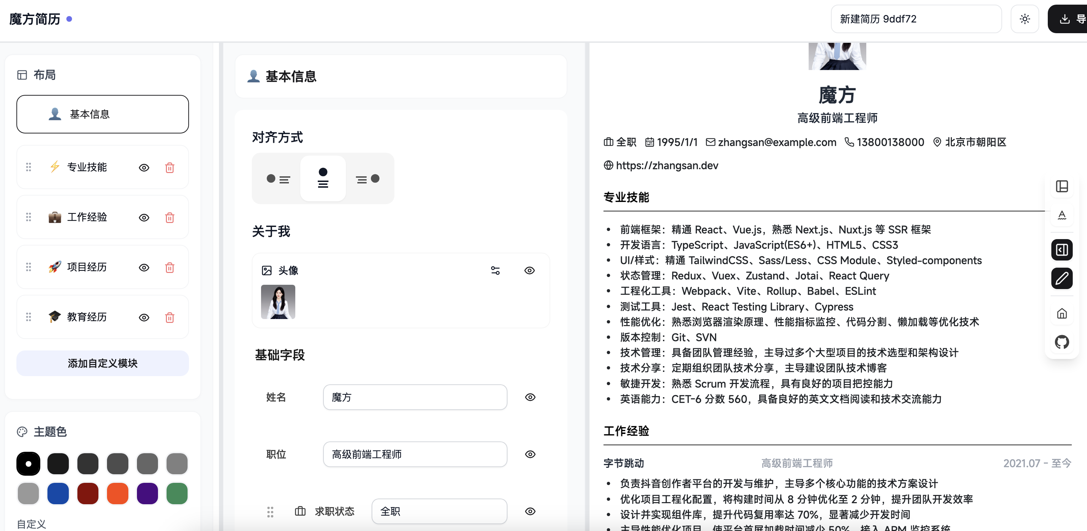This screenshot has height=531, width=1087.
Task: Edit the 求职状态 input field
Action: click(x=439, y=511)
